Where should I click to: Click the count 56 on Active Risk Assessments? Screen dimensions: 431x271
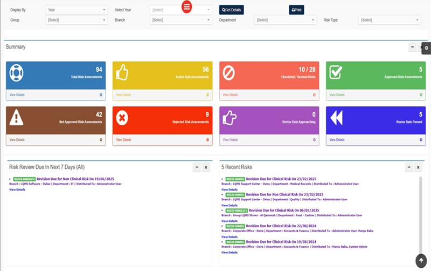[206, 70]
